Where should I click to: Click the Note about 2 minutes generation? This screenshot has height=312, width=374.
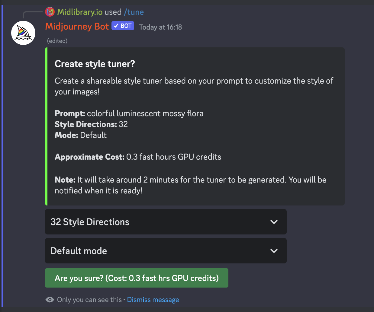(191, 185)
